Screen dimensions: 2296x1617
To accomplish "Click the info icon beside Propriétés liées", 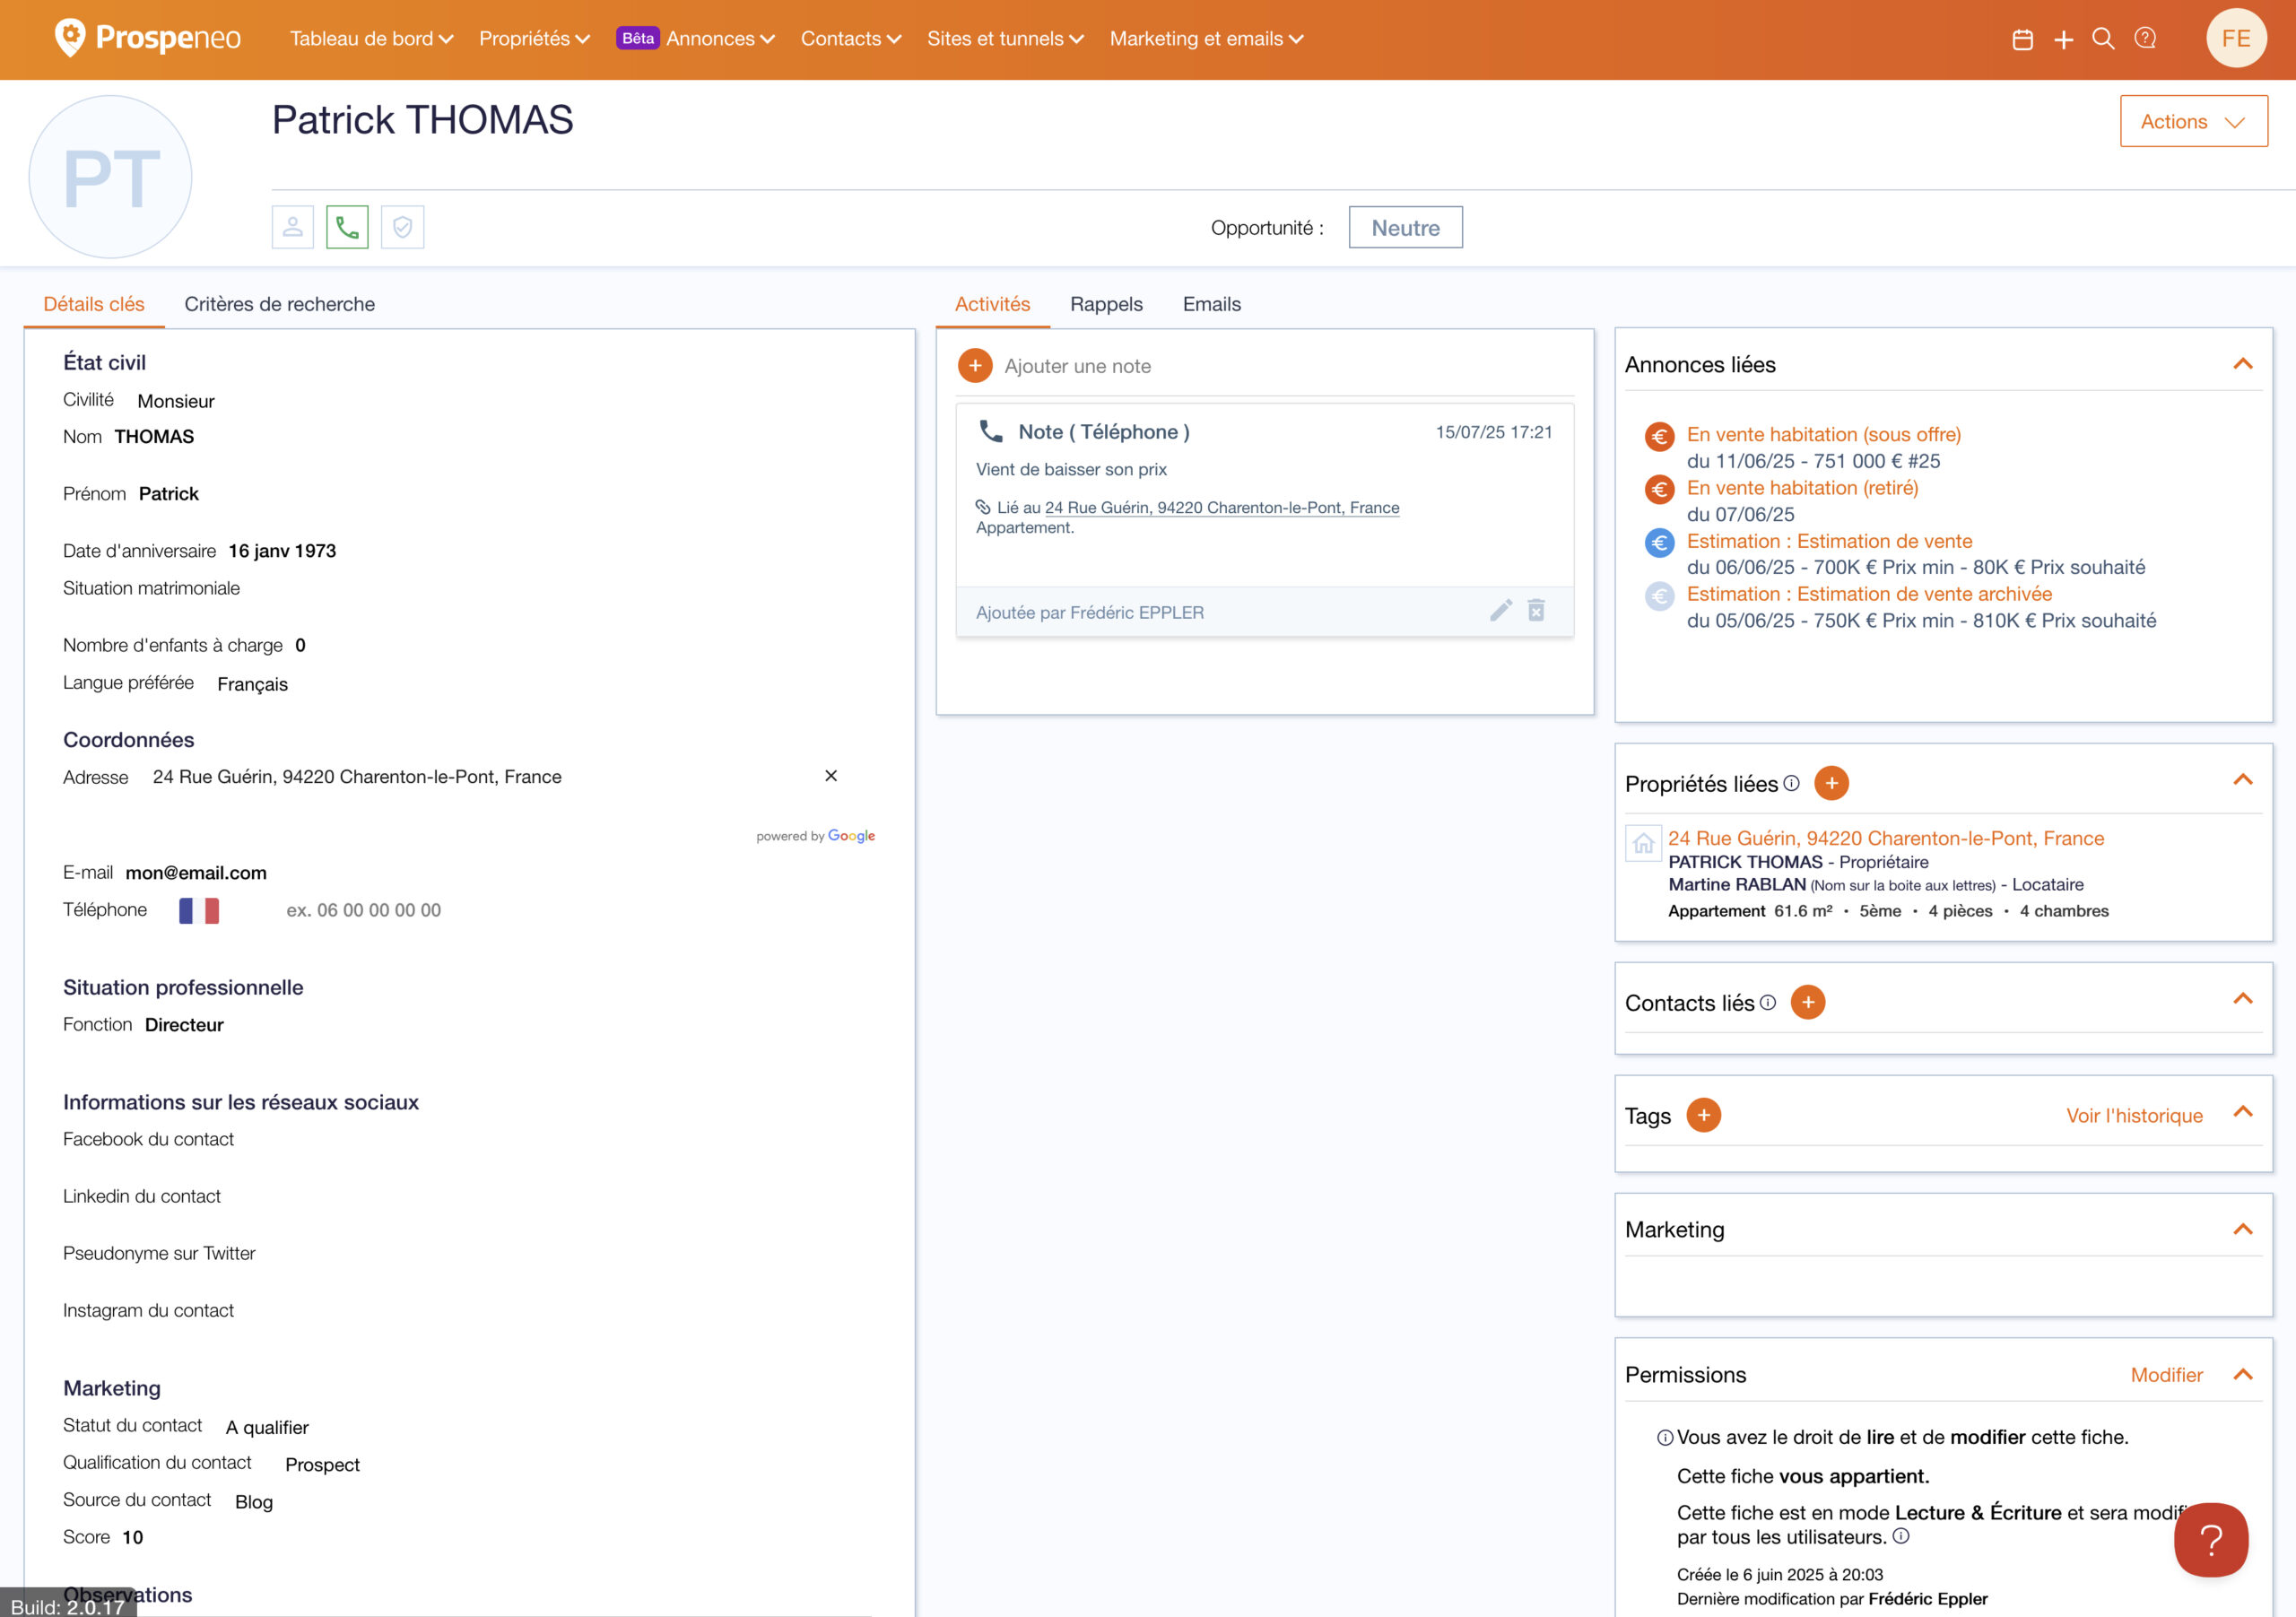I will (1791, 783).
